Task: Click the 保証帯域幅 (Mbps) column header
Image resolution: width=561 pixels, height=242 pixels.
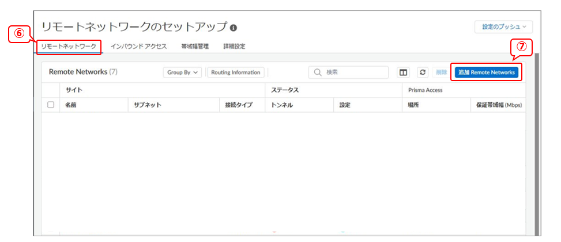Action: pyautogui.click(x=499, y=105)
